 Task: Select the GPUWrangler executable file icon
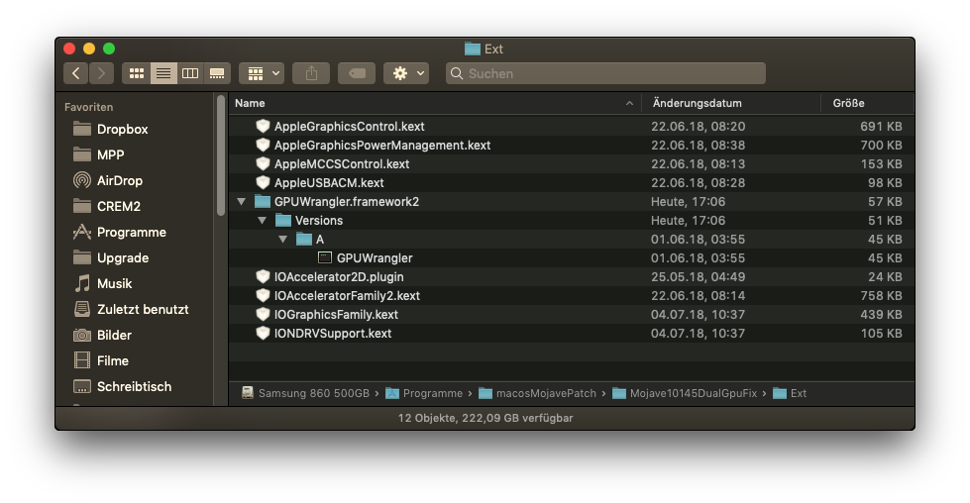[x=325, y=257]
